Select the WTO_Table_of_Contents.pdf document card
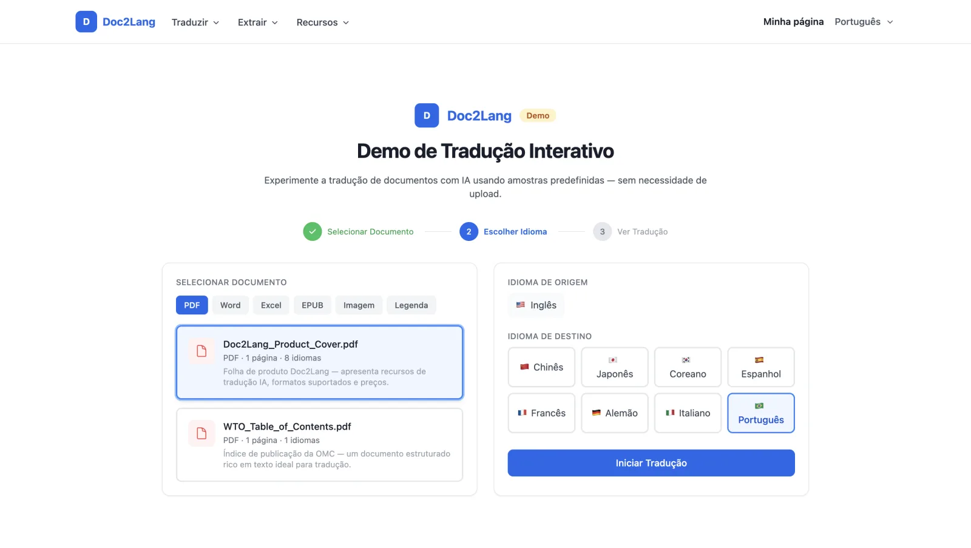The image size is (971, 548). [320, 445]
